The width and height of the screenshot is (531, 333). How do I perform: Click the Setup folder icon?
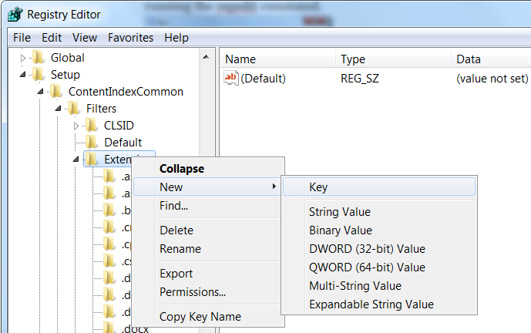[x=39, y=75]
